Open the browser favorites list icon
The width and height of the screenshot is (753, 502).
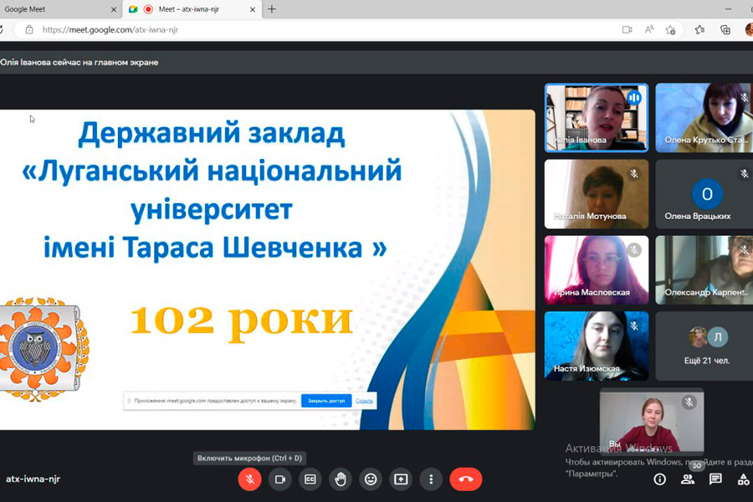pyautogui.click(x=699, y=30)
